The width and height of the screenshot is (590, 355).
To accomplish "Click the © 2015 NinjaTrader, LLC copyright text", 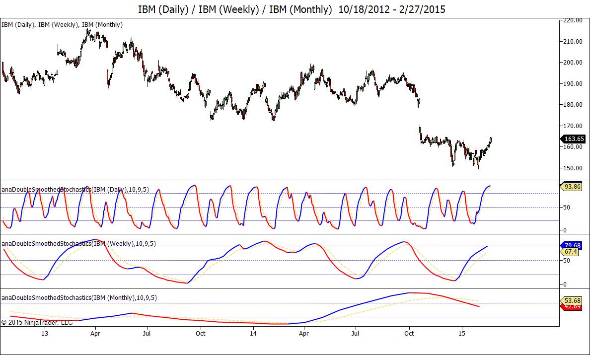I will tap(37, 323).
